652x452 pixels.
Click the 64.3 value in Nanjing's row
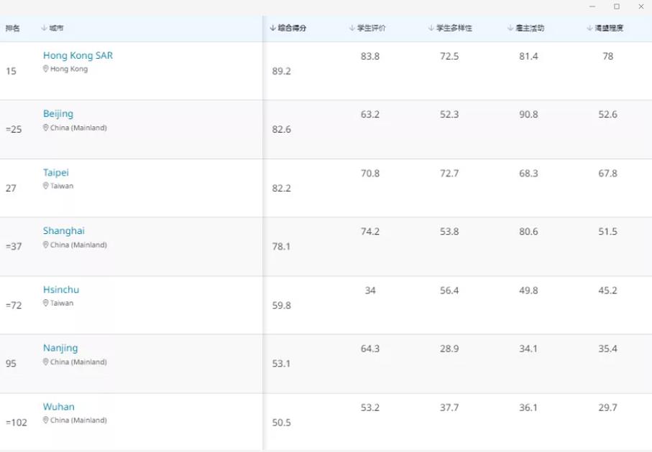tap(370, 349)
